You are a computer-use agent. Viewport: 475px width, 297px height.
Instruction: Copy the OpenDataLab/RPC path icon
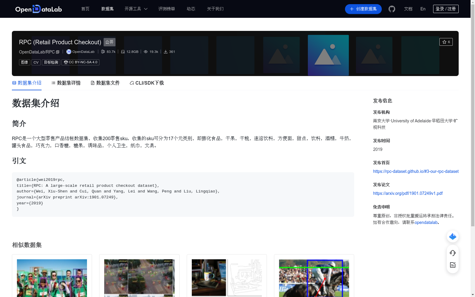point(58,52)
